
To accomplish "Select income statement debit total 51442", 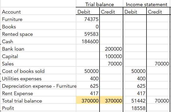I will pyautogui.click(x=135, y=100).
